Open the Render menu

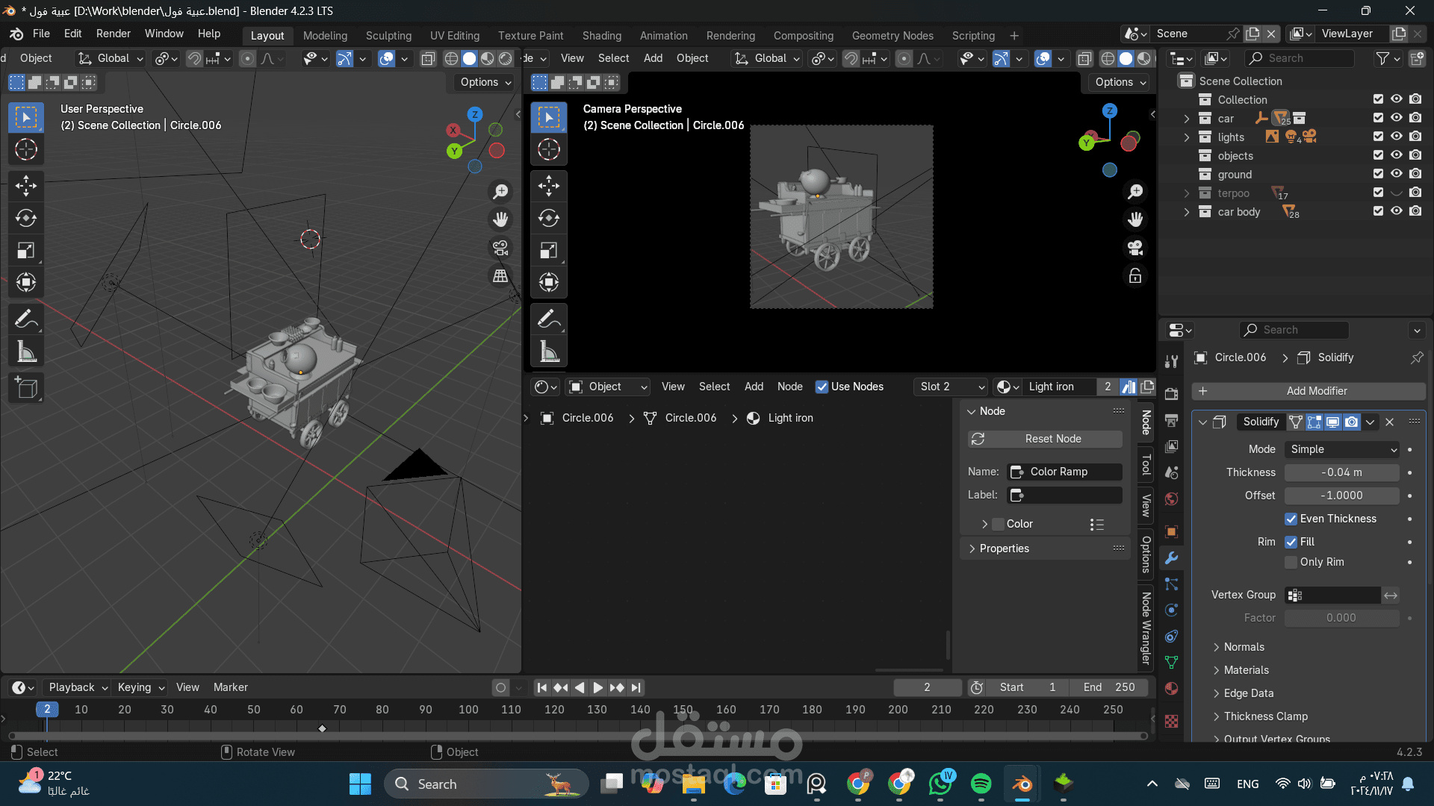point(113,34)
